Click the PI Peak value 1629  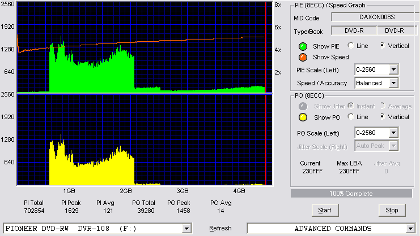tap(71, 211)
